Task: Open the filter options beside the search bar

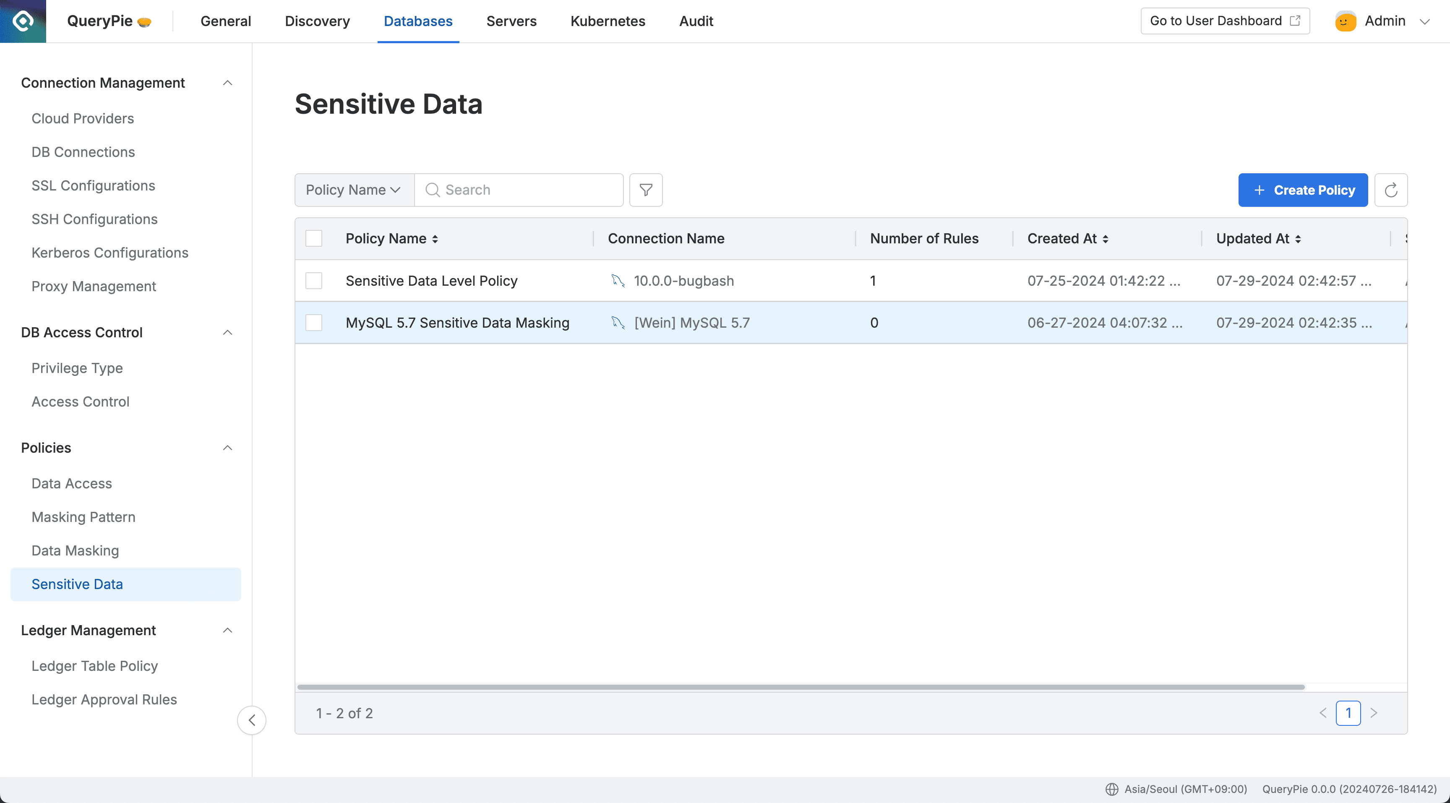Action: [645, 190]
